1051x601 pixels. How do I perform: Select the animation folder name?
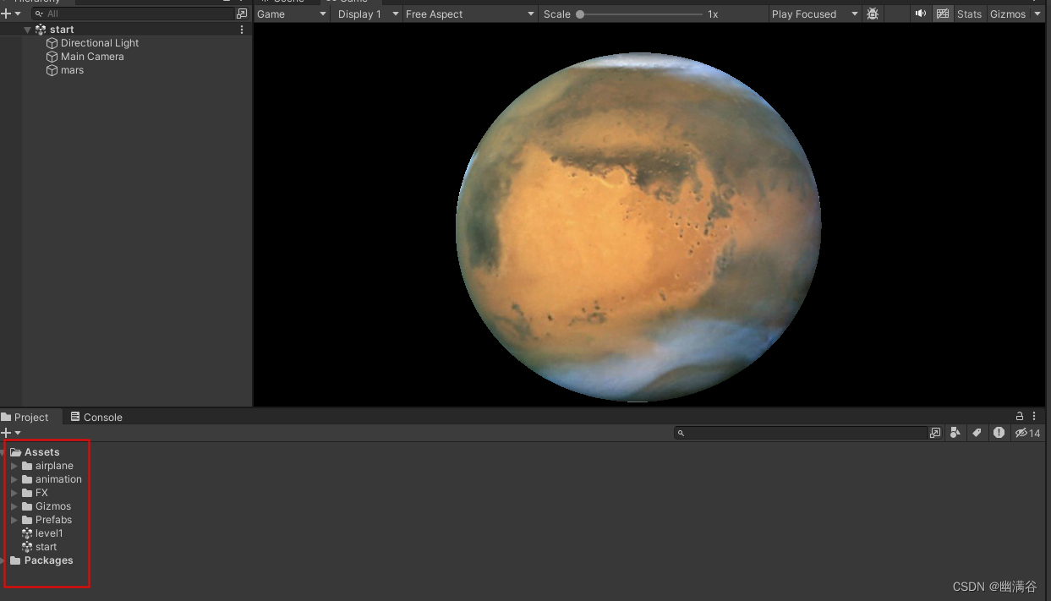click(x=58, y=479)
